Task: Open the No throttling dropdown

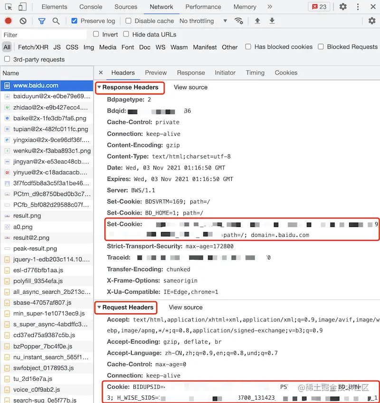Action: click(x=203, y=21)
